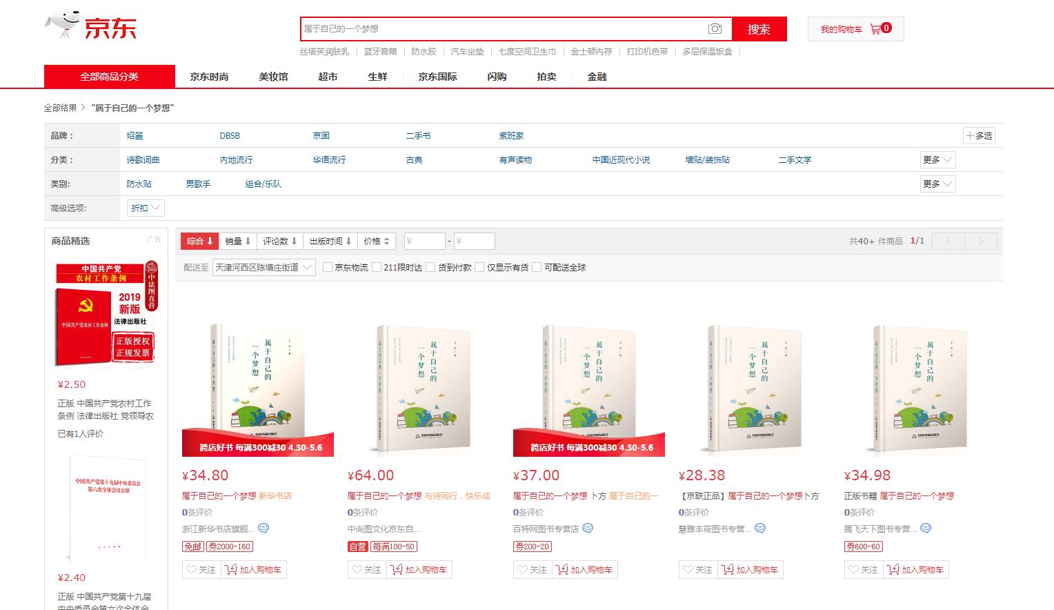This screenshot has width=1054, height=610.
Task: Go to 京东国际 nav item
Action: click(x=437, y=77)
